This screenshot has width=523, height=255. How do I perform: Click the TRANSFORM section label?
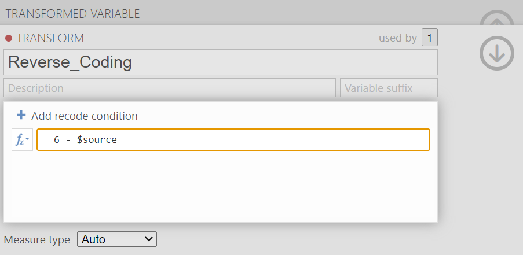click(50, 38)
